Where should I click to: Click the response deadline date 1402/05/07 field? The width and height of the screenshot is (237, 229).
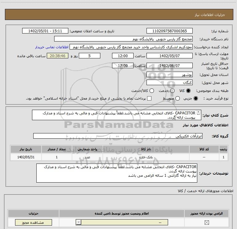click(169, 56)
